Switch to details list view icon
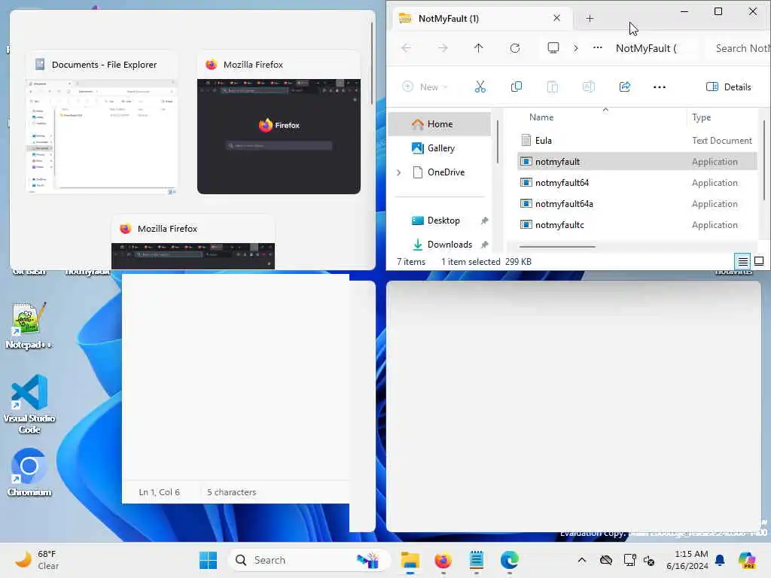The width and height of the screenshot is (771, 578). click(742, 261)
